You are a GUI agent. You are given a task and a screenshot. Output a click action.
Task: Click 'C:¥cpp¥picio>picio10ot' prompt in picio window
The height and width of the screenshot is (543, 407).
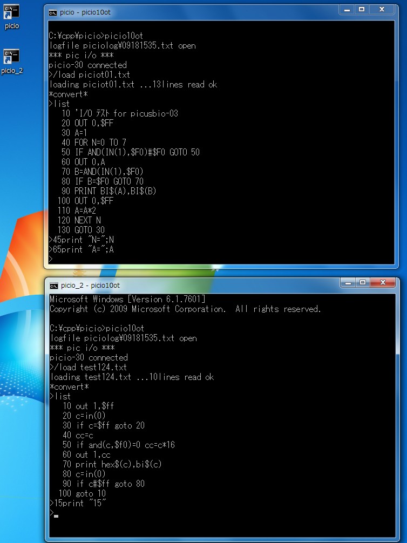[x=96, y=36]
